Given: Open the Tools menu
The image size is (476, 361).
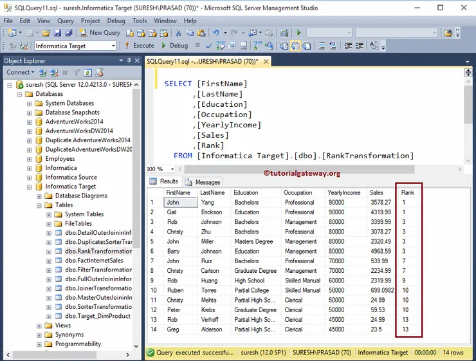Looking at the screenshot, I should tap(140, 21).
